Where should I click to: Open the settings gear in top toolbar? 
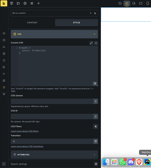click(25, 3)
